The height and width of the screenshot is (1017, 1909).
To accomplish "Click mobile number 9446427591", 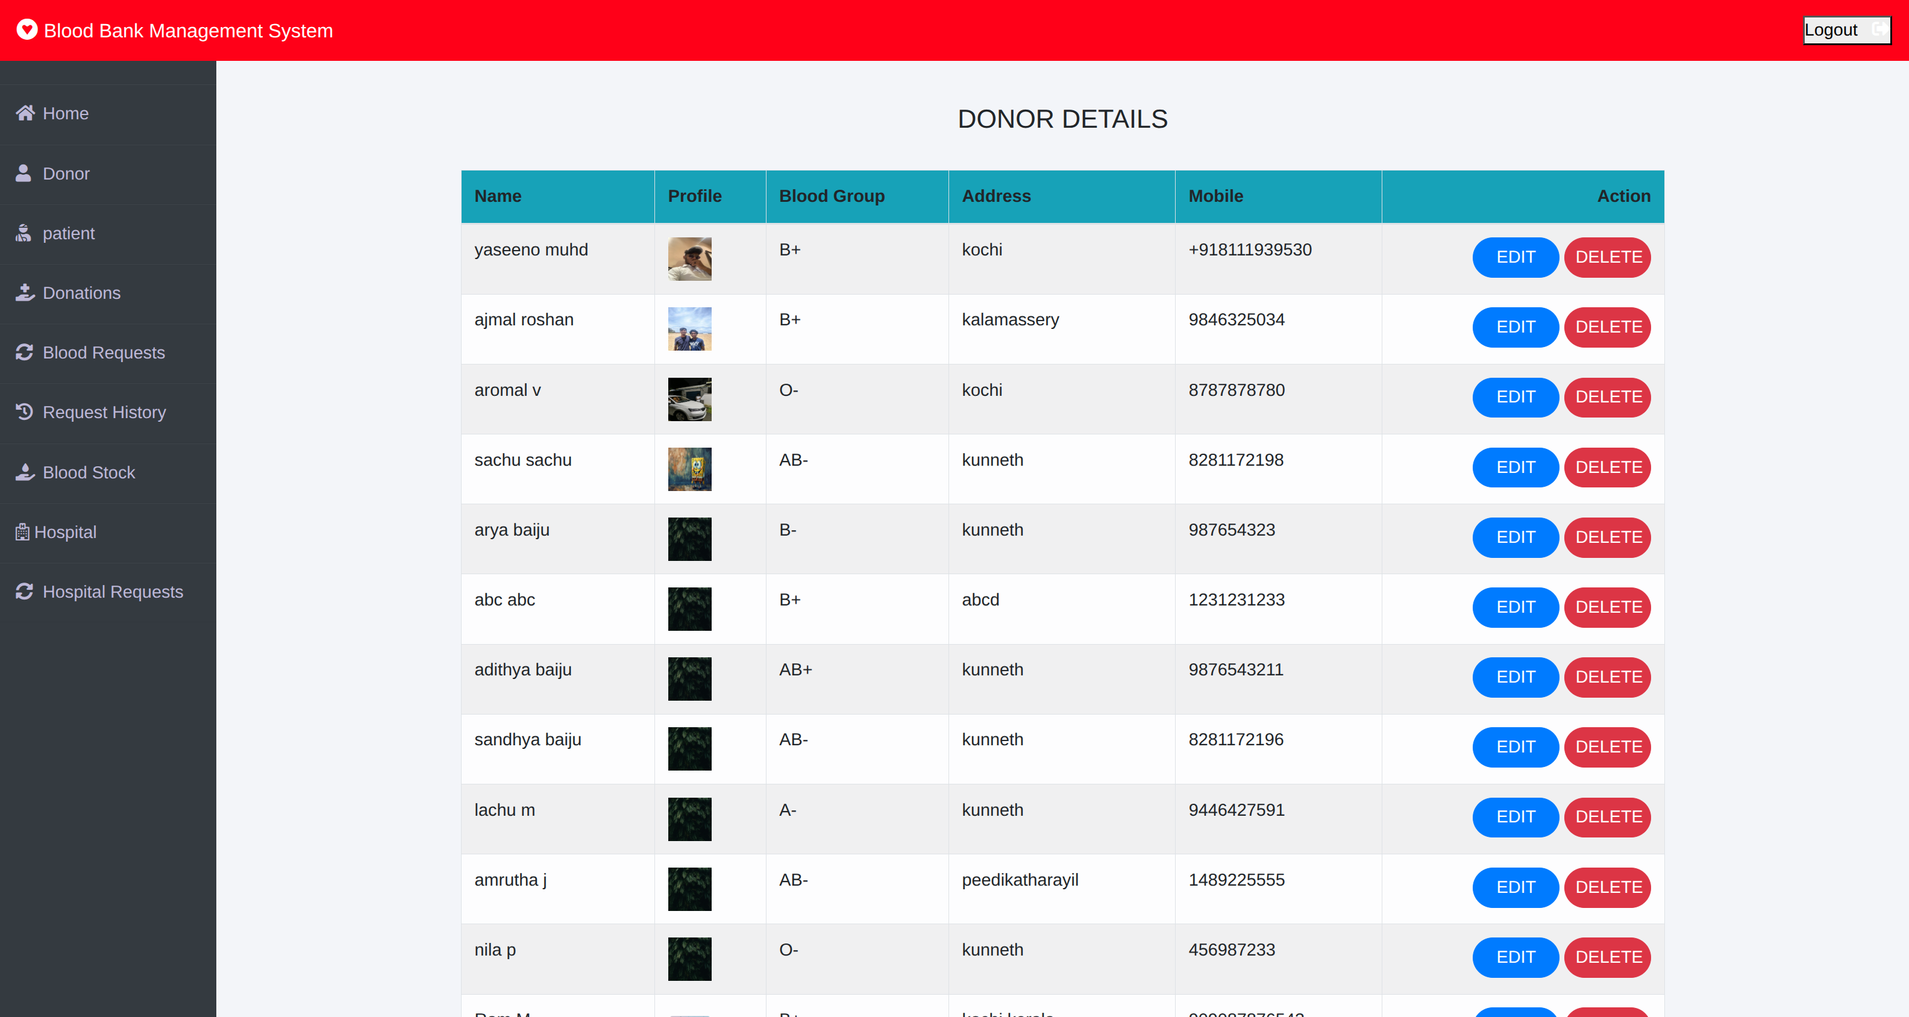I will pos(1236,810).
